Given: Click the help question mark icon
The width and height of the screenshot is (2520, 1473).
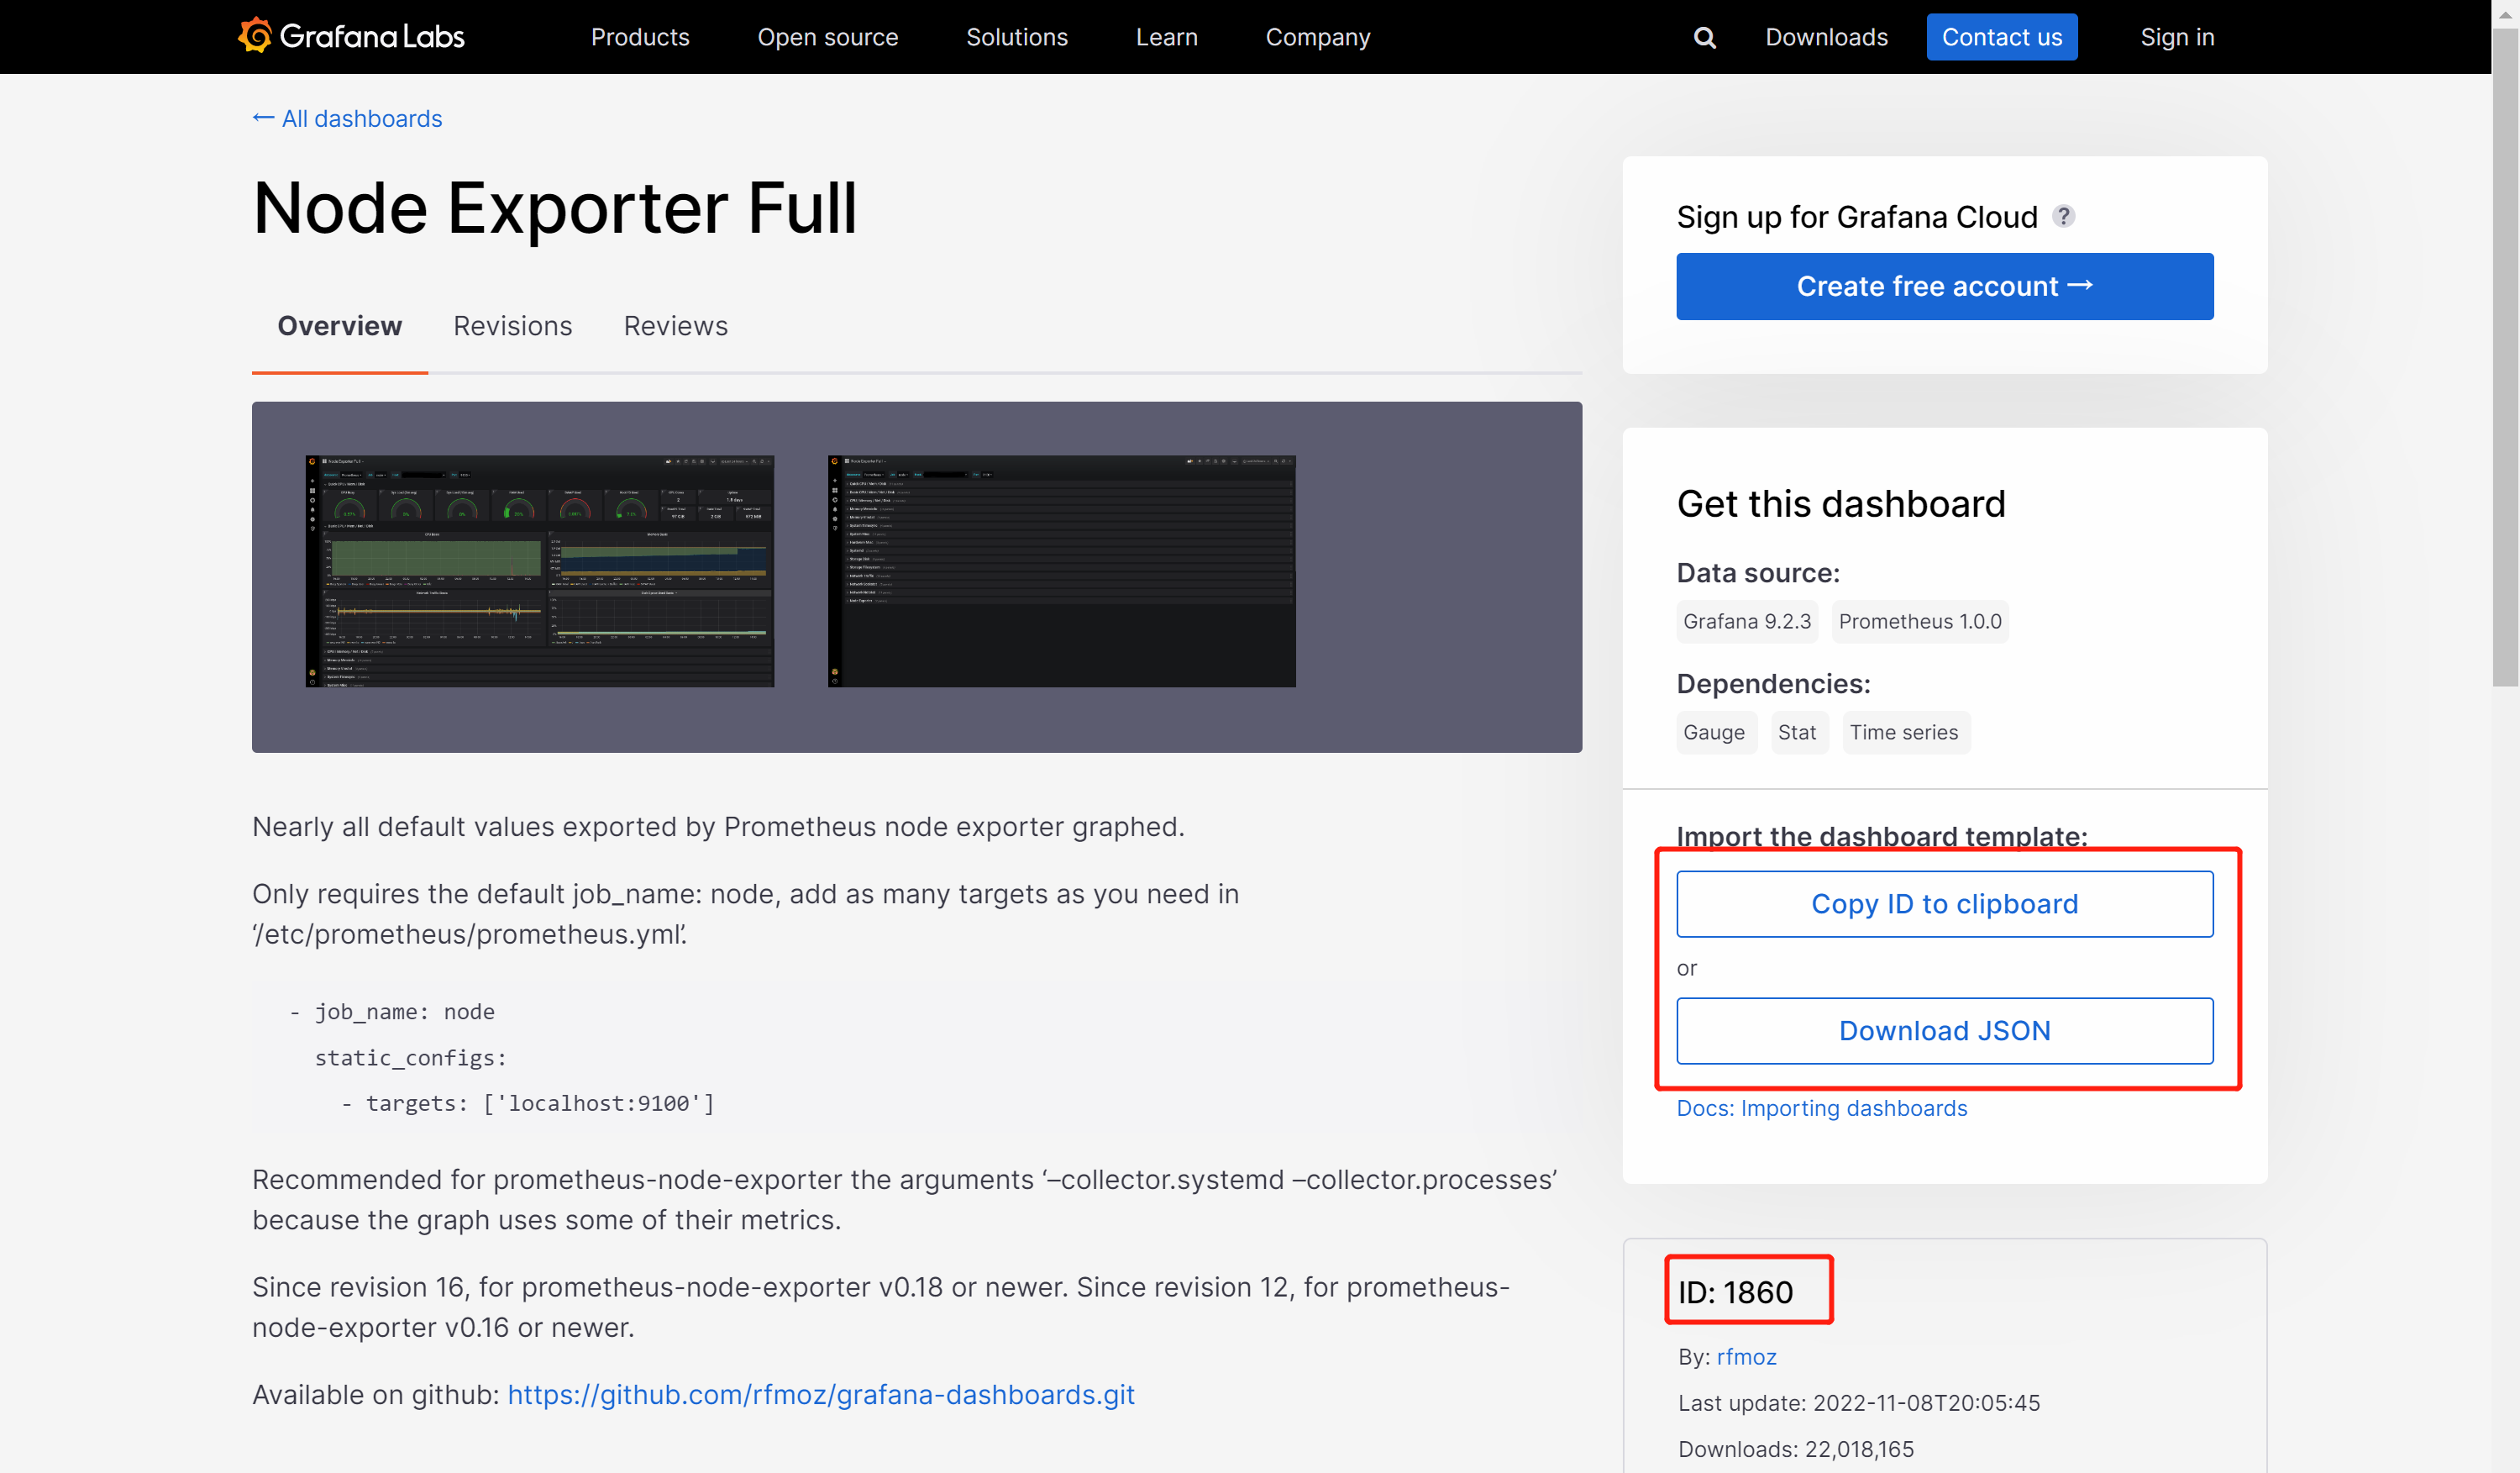Looking at the screenshot, I should click(x=2063, y=216).
